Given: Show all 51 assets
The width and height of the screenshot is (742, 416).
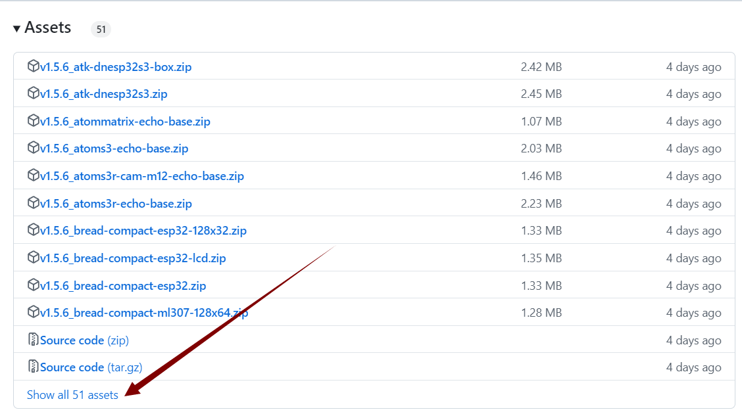Looking at the screenshot, I should click(72, 395).
